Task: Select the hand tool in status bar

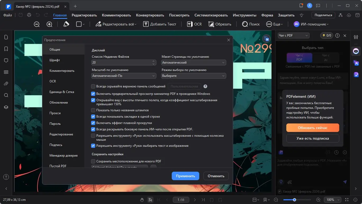Action: tap(142, 200)
